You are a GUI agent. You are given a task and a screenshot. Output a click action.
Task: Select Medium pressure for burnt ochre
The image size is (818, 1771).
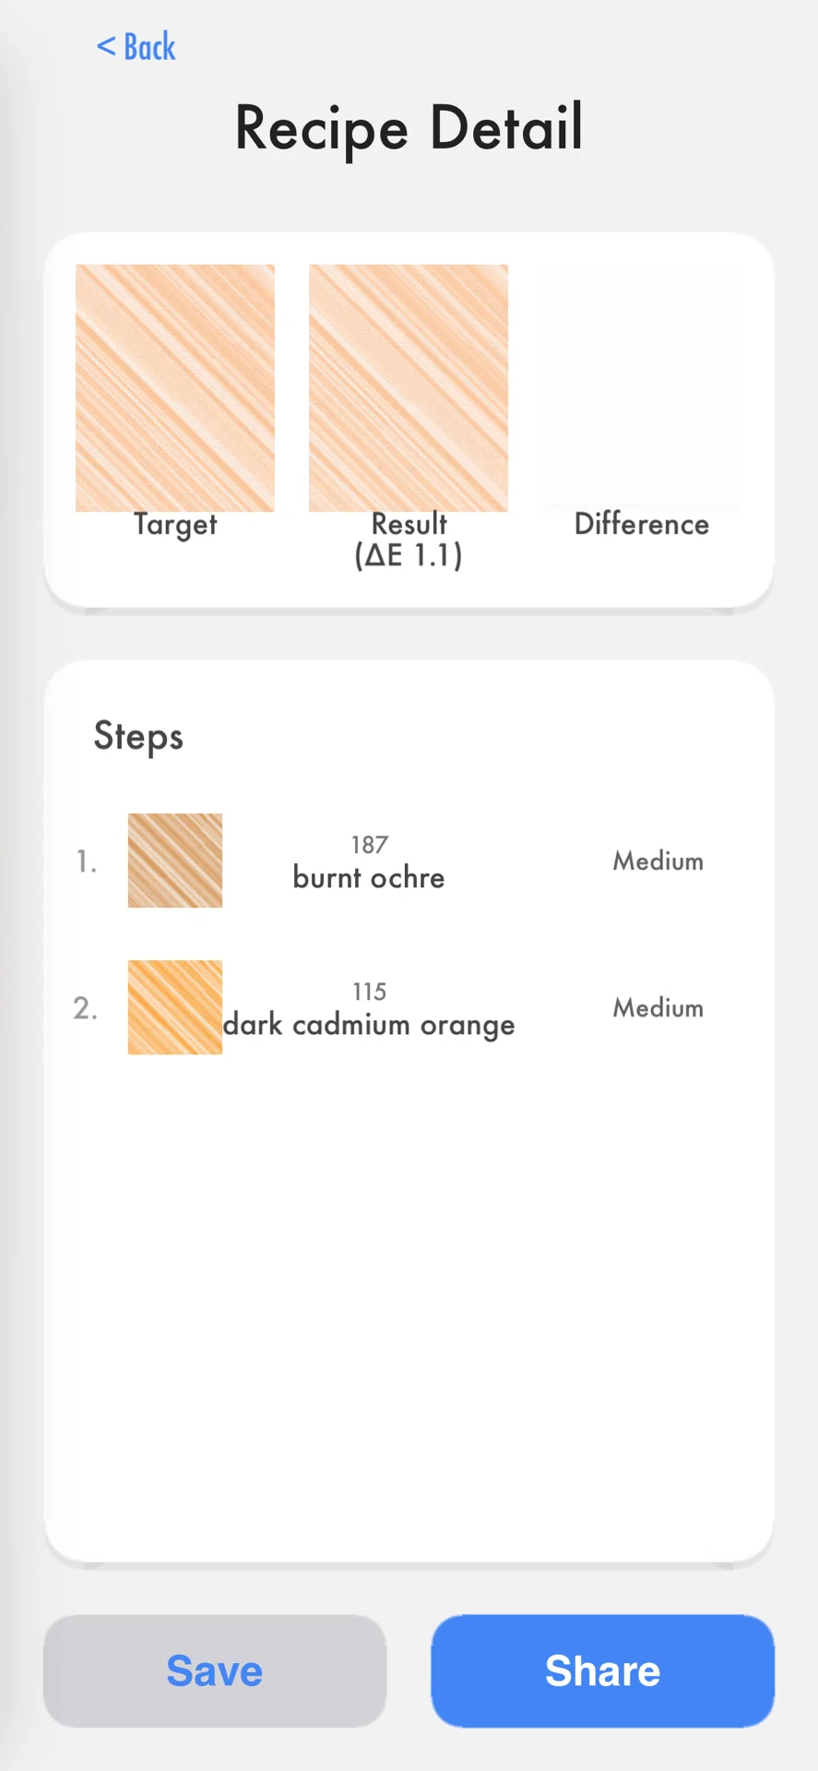[658, 861]
